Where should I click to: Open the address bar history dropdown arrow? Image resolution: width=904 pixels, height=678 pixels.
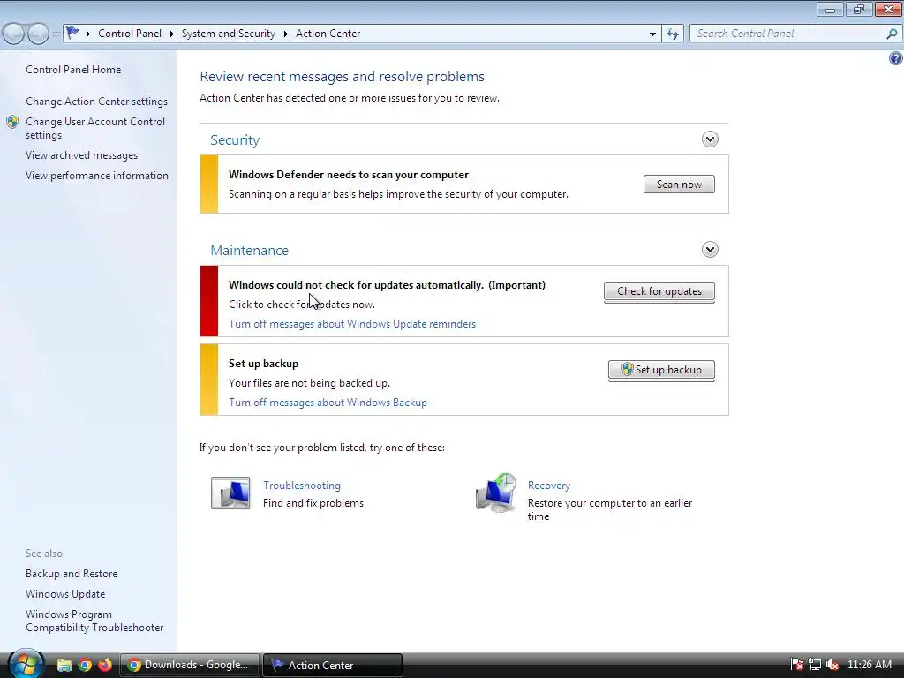pyautogui.click(x=652, y=34)
